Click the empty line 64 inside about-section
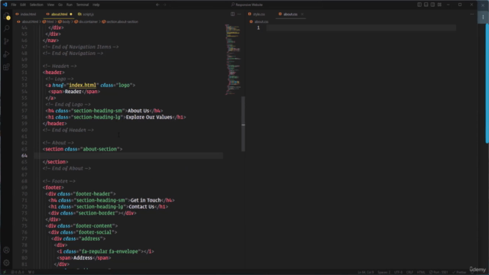489x275 pixels. pos(128,156)
